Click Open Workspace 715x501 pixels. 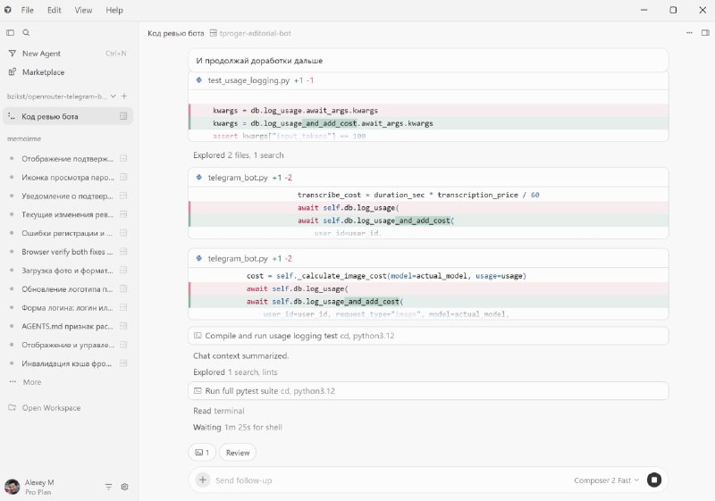tap(45, 407)
